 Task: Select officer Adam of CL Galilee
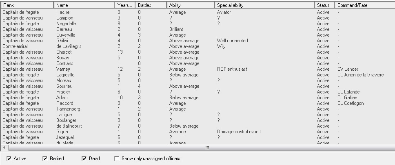198,98
